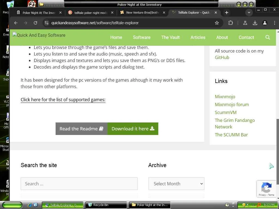Open the Home menu item

pyautogui.click(x=116, y=37)
